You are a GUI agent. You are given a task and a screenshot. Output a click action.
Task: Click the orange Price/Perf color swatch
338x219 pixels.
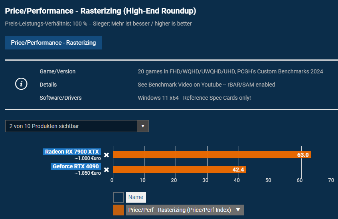coord(119,210)
